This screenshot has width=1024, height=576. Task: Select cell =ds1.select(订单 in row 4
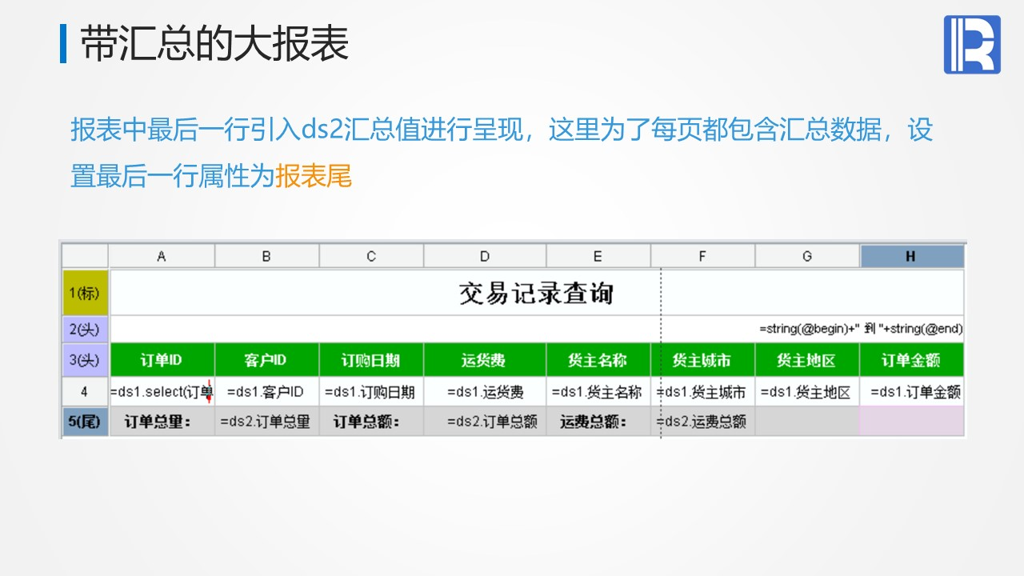point(162,392)
